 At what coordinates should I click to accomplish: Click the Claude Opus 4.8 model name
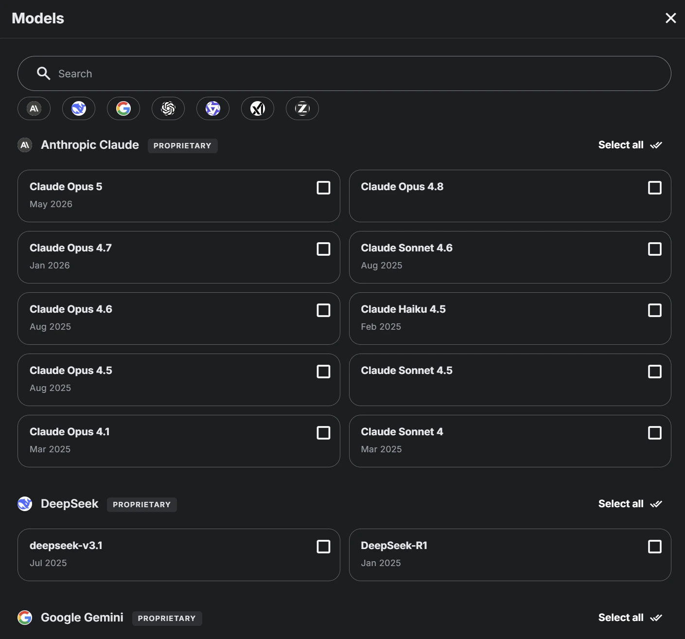click(x=402, y=187)
